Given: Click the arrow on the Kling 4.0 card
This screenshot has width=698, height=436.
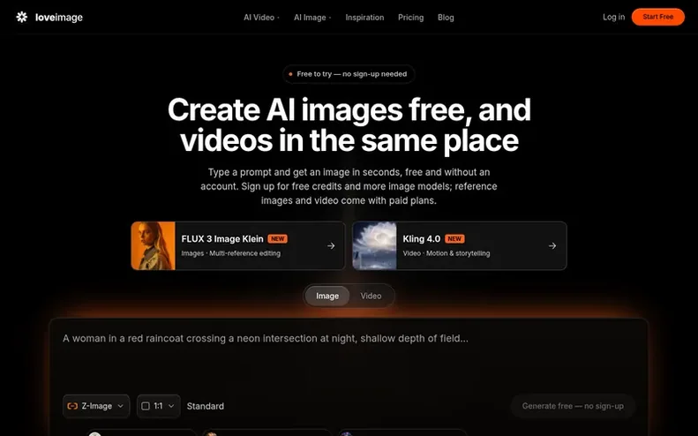Looking at the screenshot, I should (552, 246).
